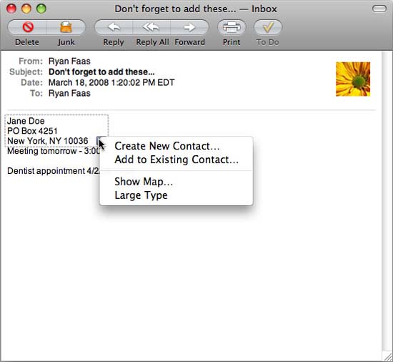Image resolution: width=393 pixels, height=362 pixels.
Task: Choose Add to Existing Contact
Action: [176, 160]
